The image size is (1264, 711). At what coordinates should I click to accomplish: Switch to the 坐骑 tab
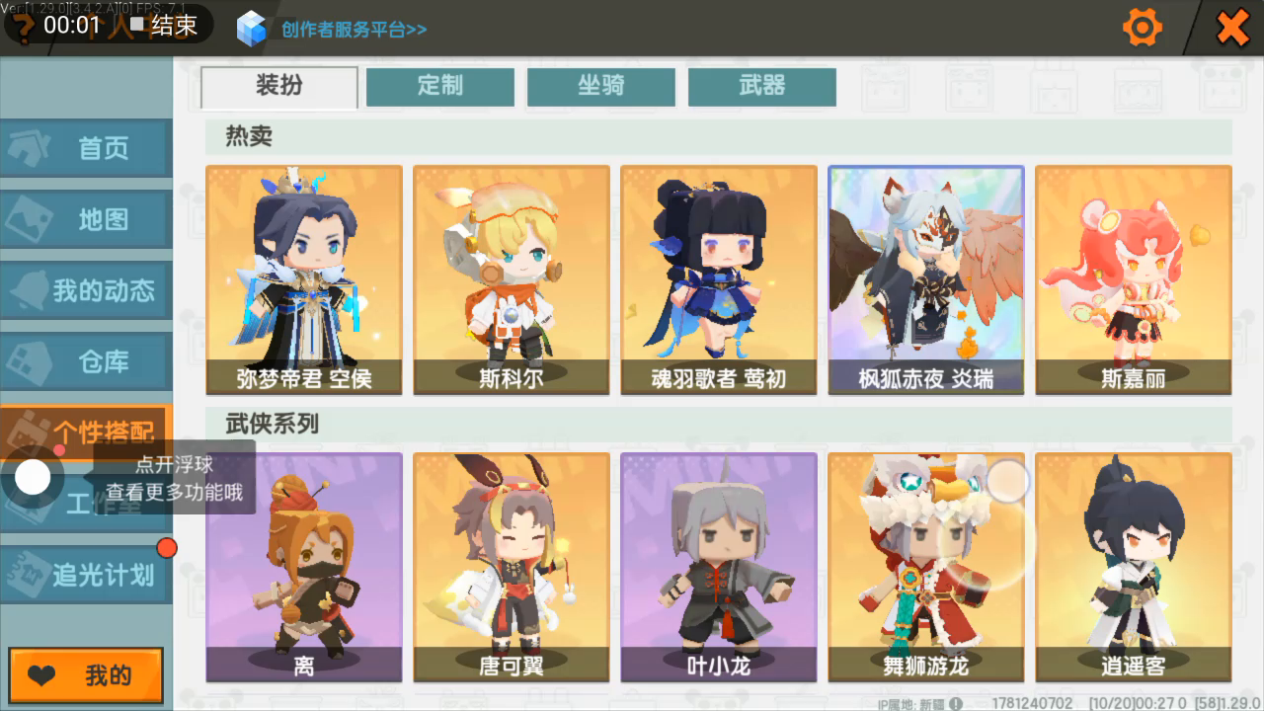601,86
